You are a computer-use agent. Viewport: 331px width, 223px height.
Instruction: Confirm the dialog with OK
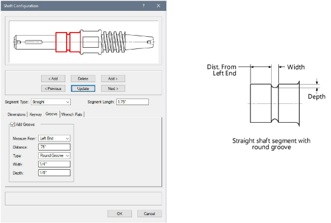(119, 213)
